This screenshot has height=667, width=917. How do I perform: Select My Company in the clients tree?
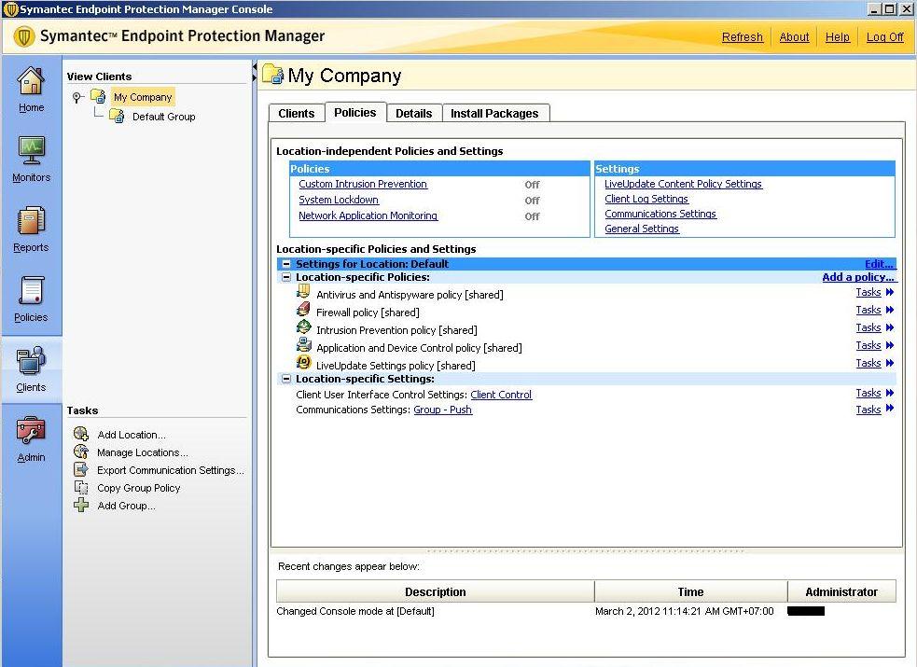coord(143,97)
